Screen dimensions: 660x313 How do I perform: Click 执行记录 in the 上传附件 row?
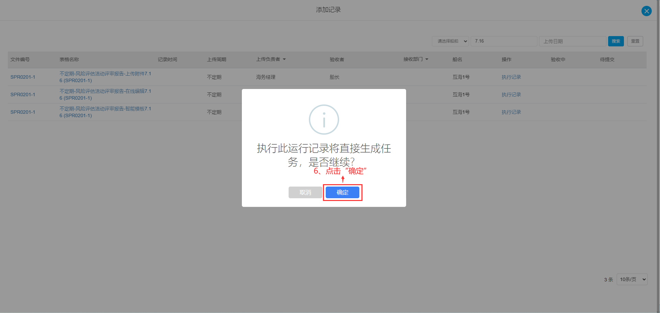pyautogui.click(x=511, y=77)
